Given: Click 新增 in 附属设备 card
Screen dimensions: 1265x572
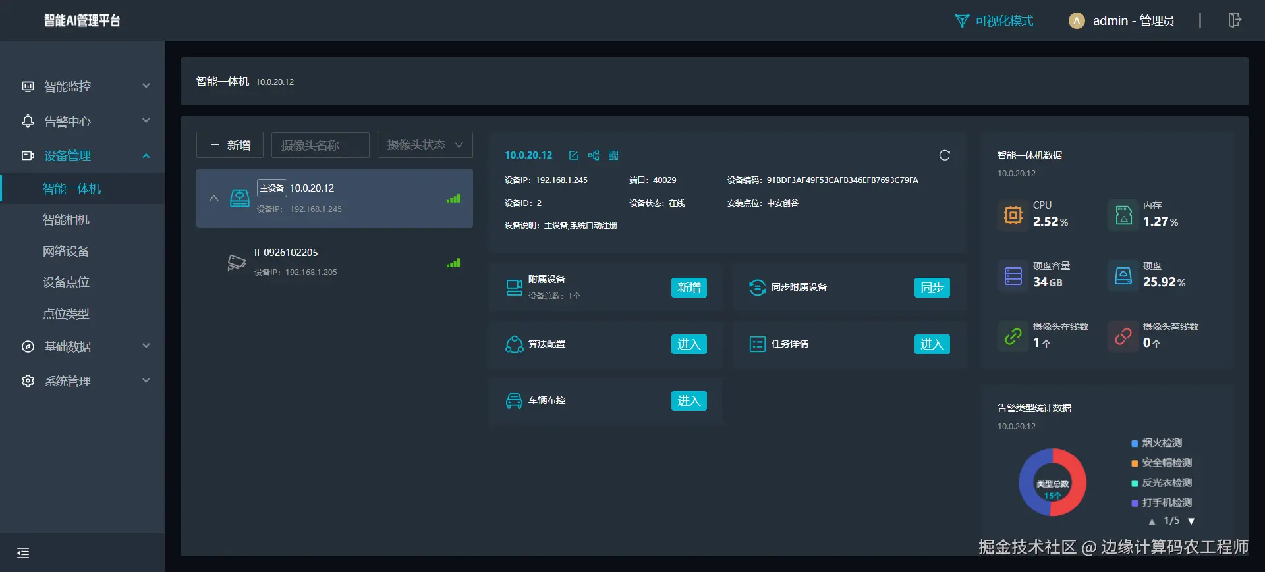Looking at the screenshot, I should pyautogui.click(x=689, y=288).
